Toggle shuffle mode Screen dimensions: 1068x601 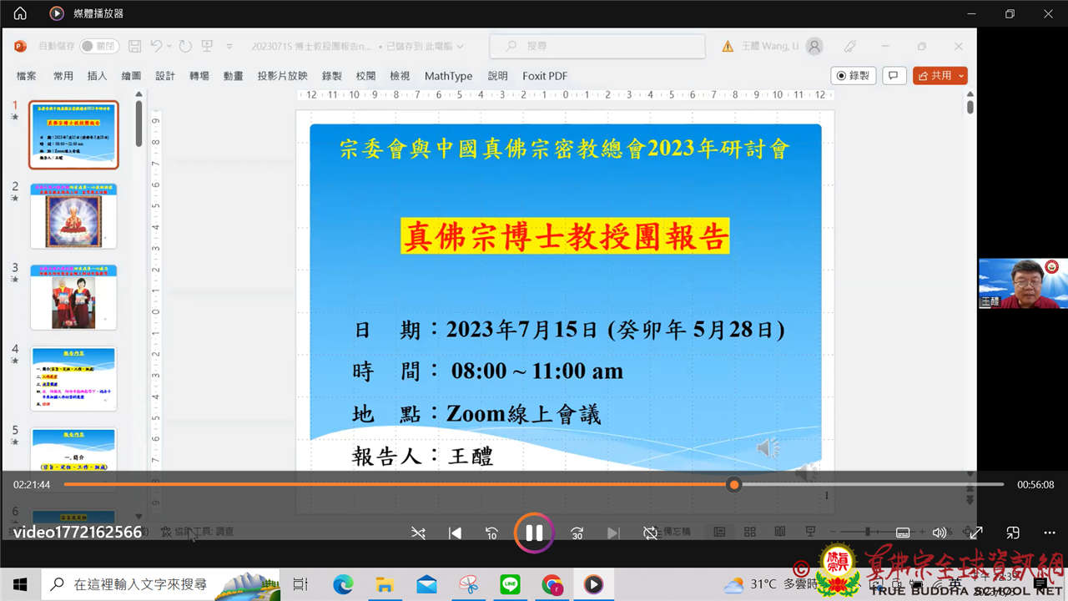pyautogui.click(x=418, y=533)
